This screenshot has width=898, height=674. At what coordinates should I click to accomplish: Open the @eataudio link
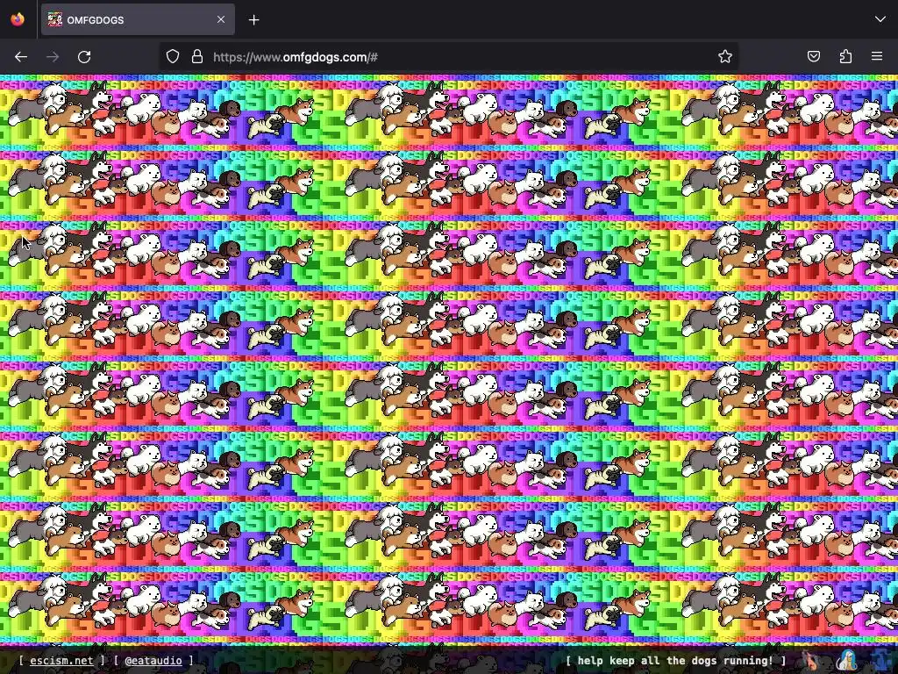coord(153,660)
